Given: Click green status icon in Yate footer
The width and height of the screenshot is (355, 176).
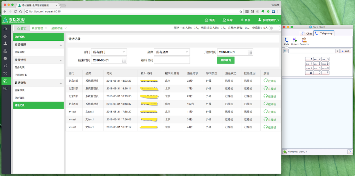Looking at the screenshot, I should [285, 151].
